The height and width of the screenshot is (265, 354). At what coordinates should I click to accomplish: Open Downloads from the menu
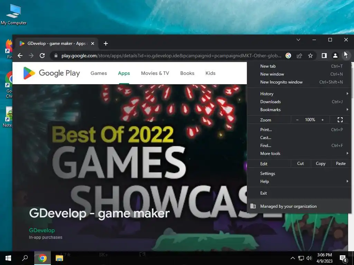[299, 102]
